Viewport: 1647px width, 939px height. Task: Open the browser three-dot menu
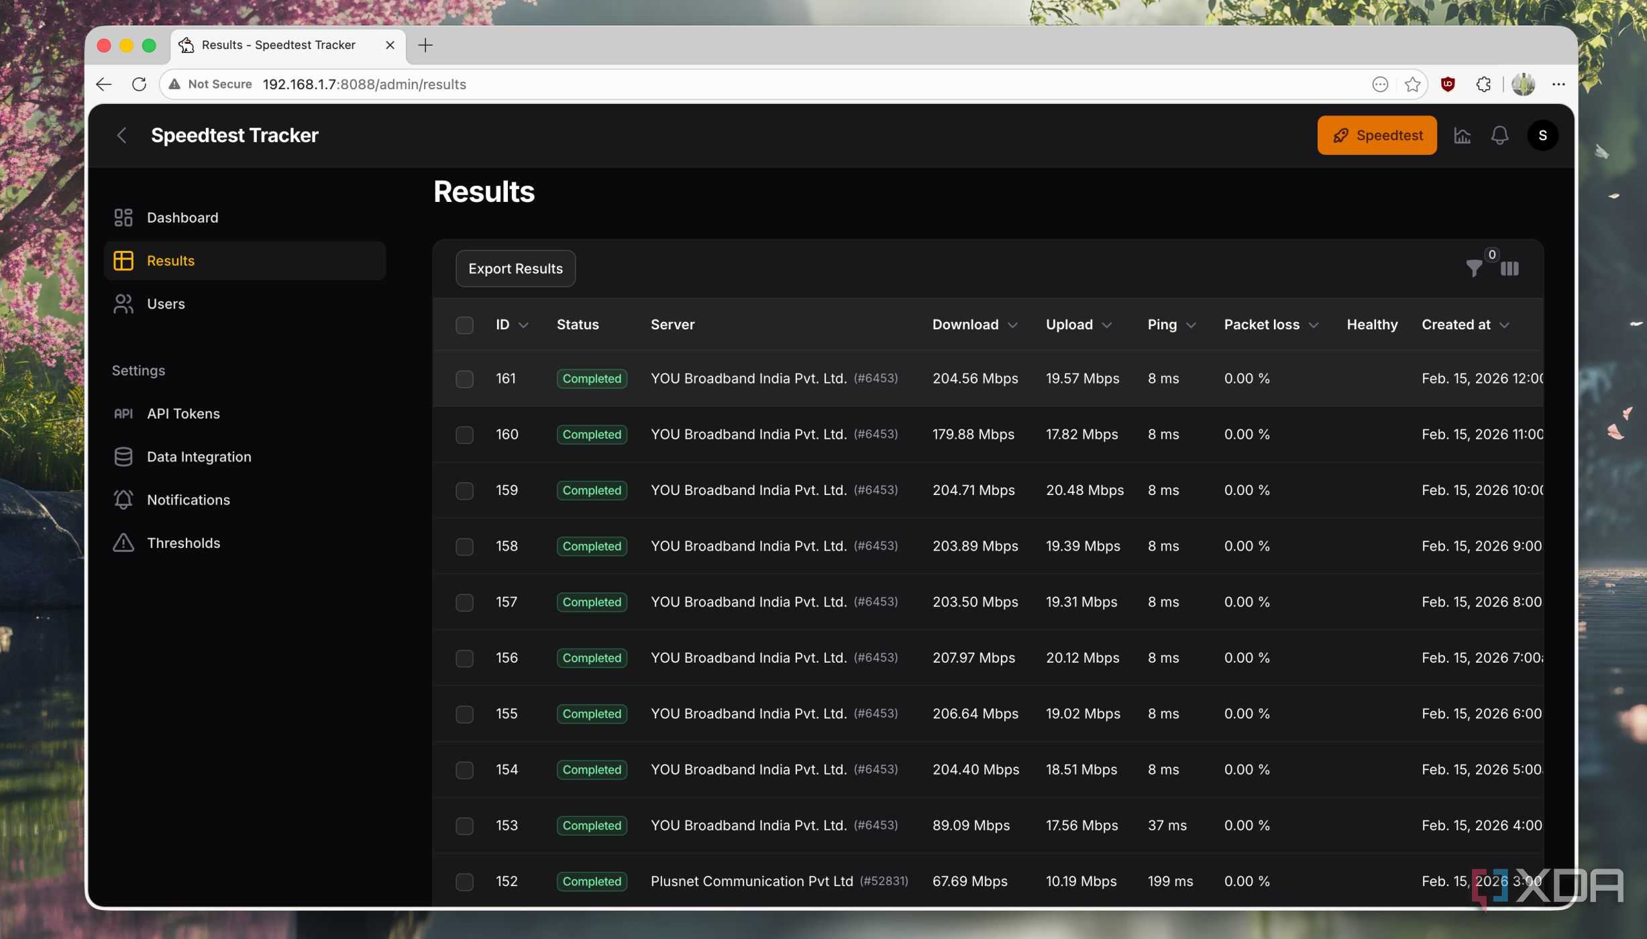[1558, 85]
